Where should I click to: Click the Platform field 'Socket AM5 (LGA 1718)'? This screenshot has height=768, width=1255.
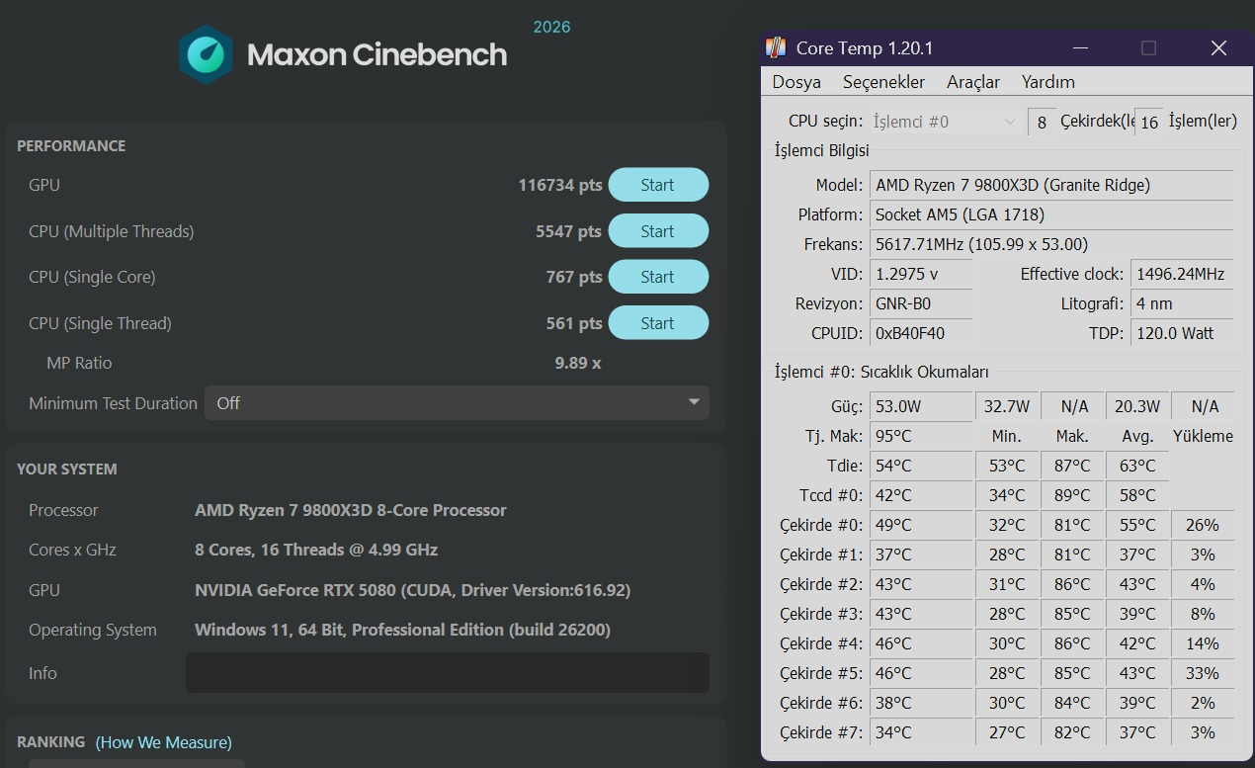click(x=1051, y=214)
